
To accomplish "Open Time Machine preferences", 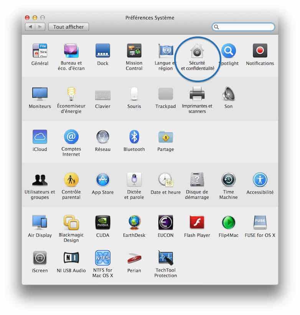I will click(229, 180).
